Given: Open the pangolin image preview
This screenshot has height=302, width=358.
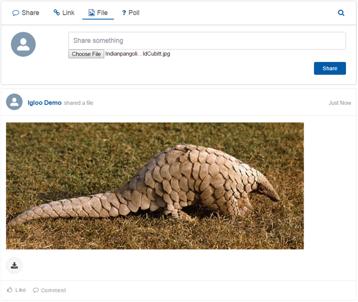Looking at the screenshot, I should 155,186.
